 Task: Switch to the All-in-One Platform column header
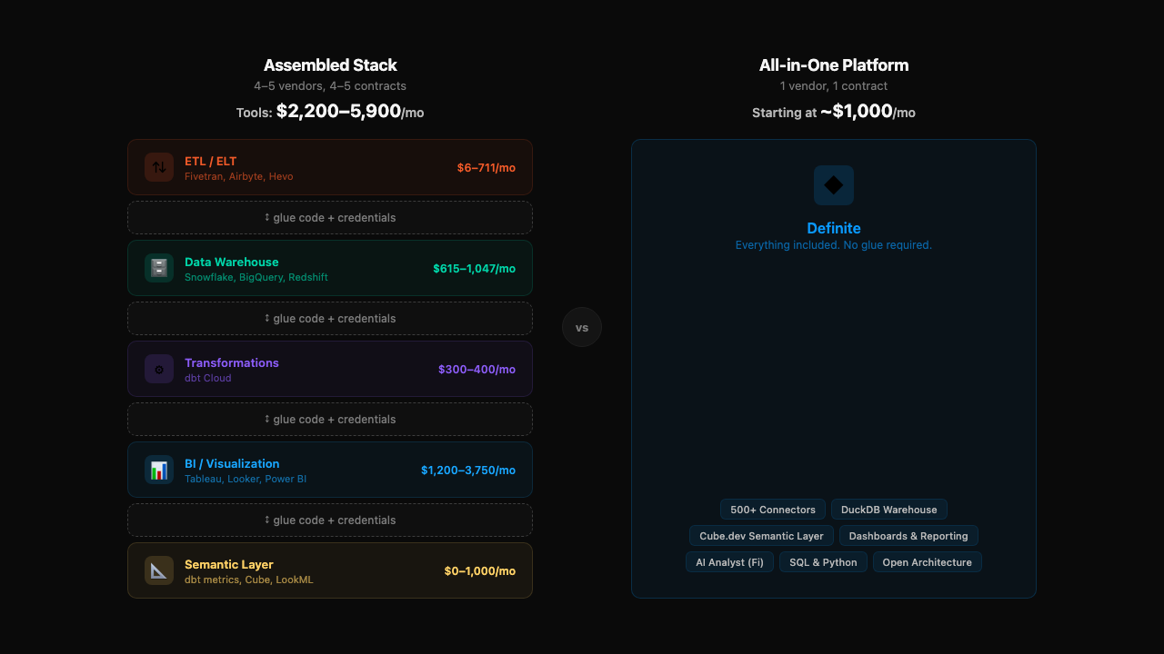[834, 64]
